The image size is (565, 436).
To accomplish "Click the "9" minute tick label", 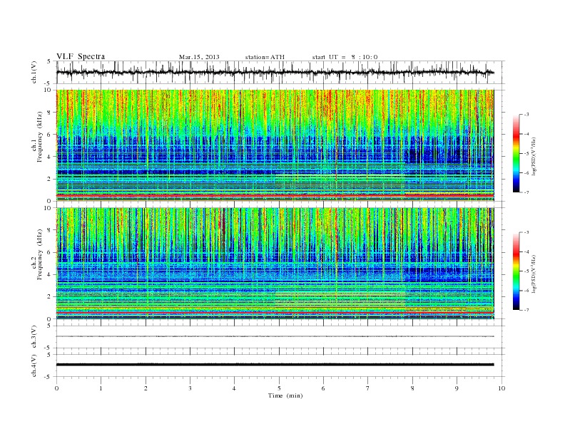I will click(x=457, y=388).
